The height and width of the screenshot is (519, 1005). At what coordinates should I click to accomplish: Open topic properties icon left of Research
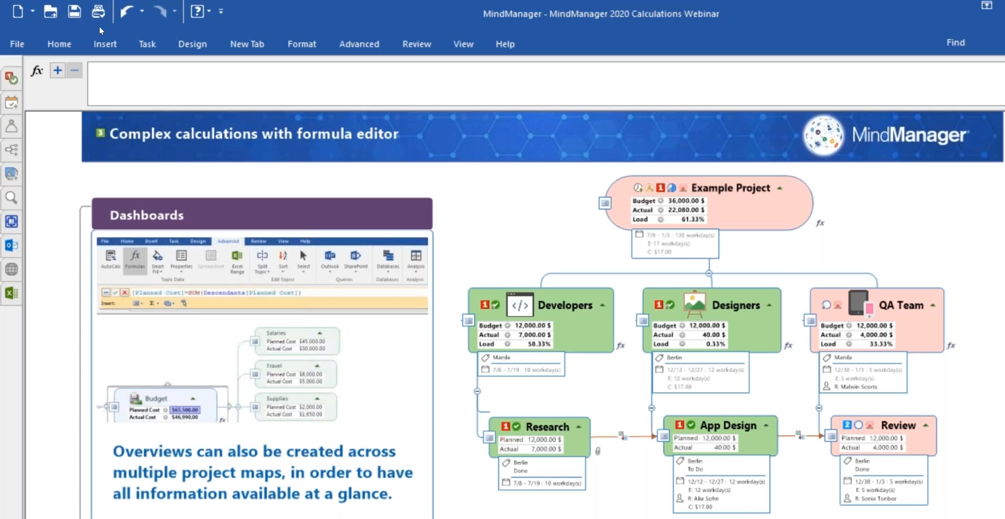pyautogui.click(x=489, y=438)
